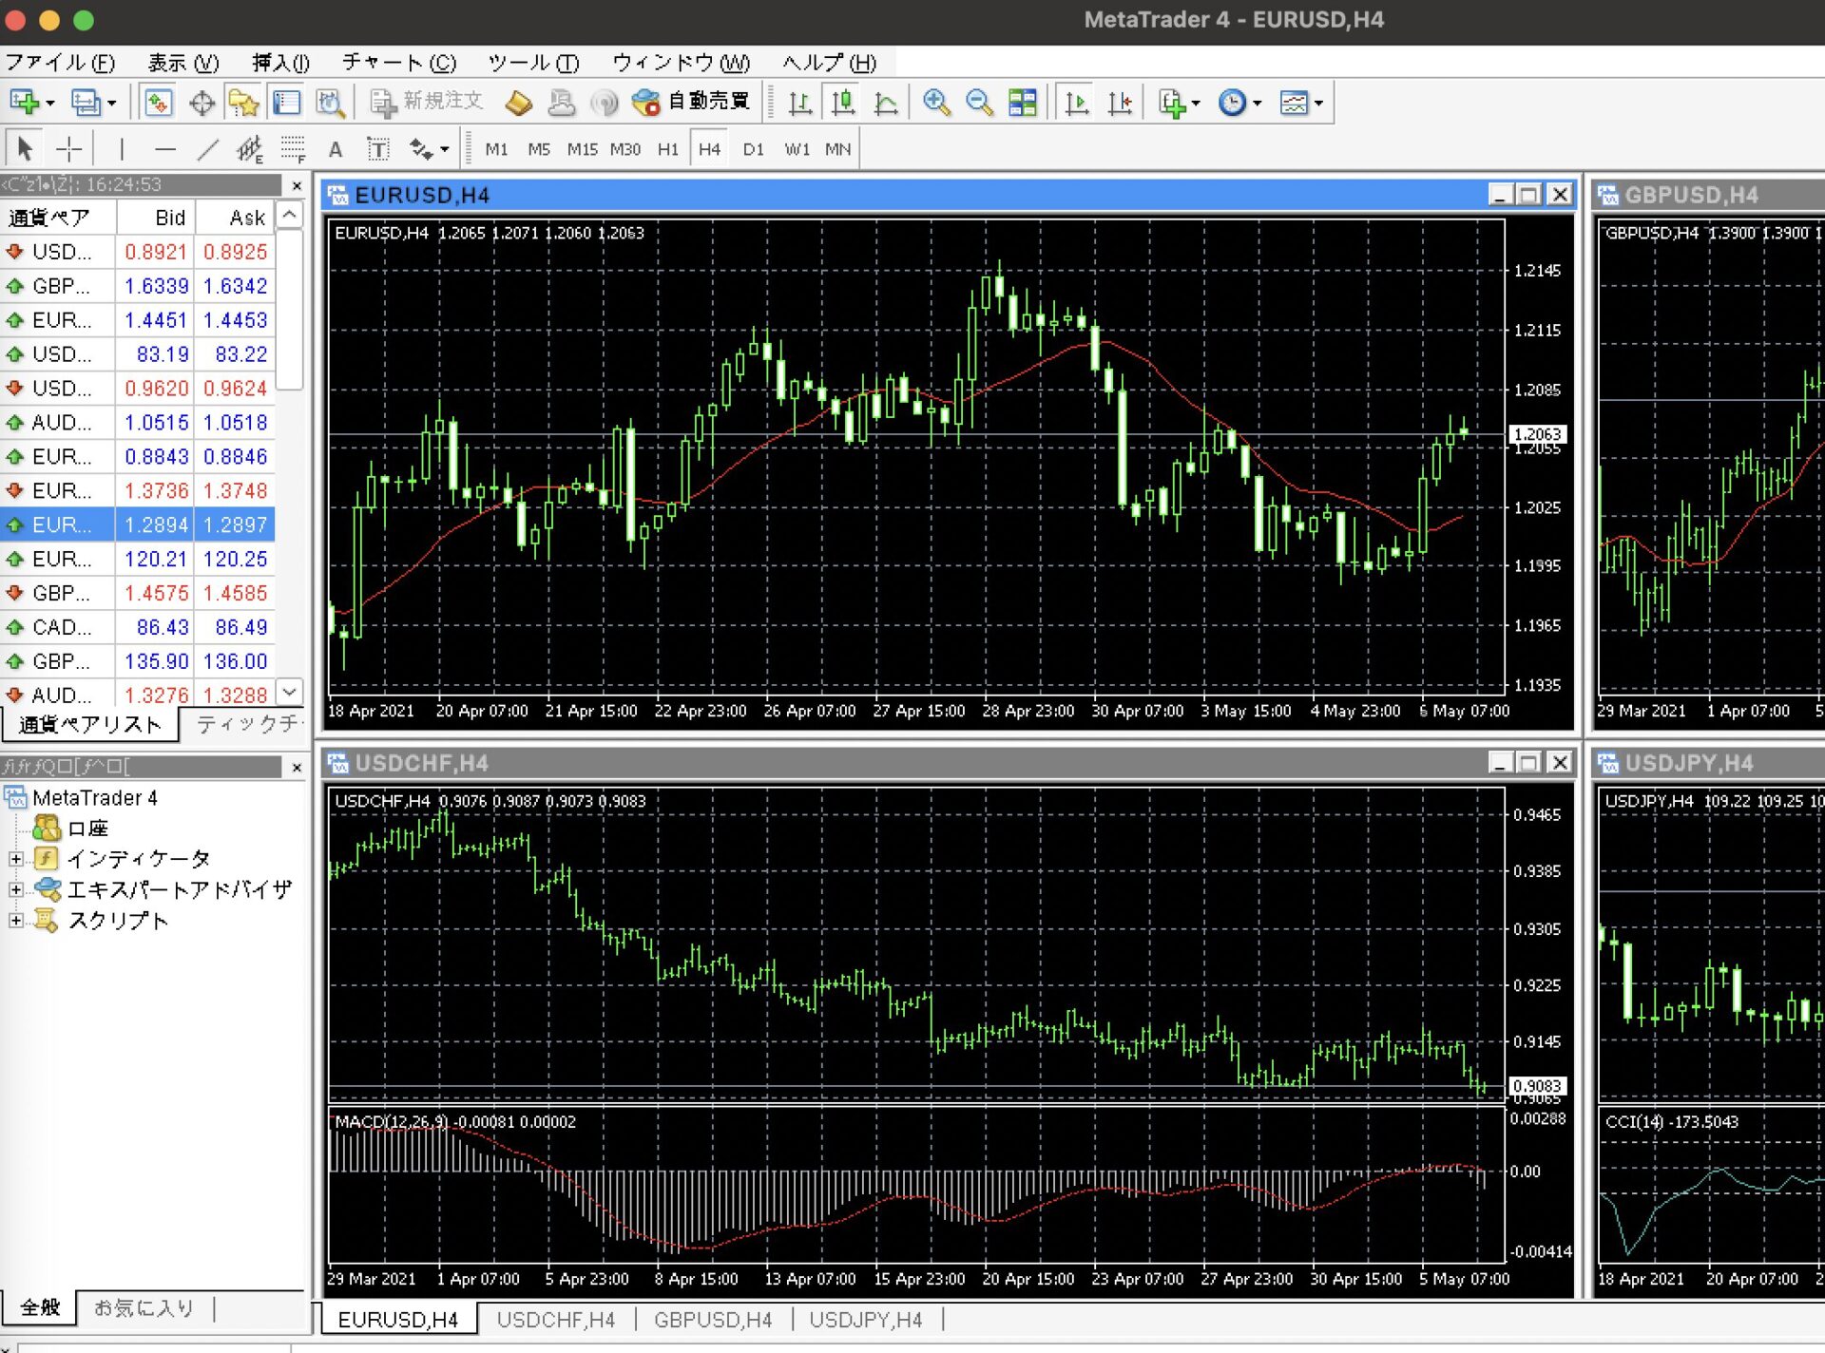Viewport: 1825px width, 1353px height.
Task: Open dropdown arrow beside indicators icon
Action: coord(1196,103)
